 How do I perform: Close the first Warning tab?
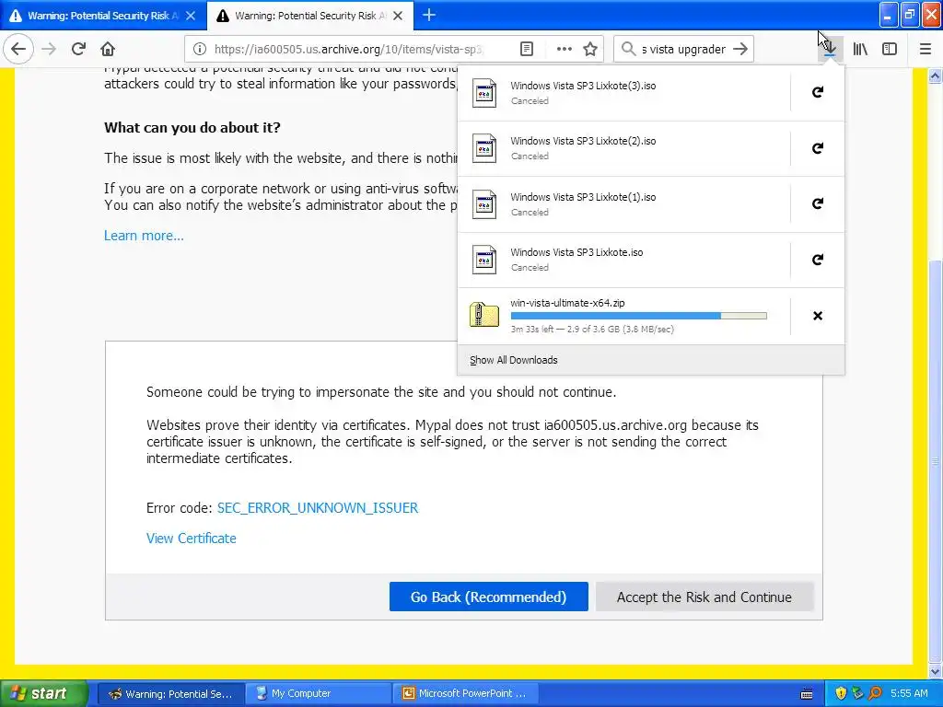pyautogui.click(x=191, y=16)
